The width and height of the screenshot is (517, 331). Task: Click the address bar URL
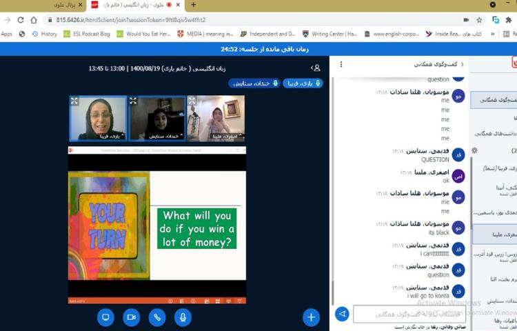131,20
